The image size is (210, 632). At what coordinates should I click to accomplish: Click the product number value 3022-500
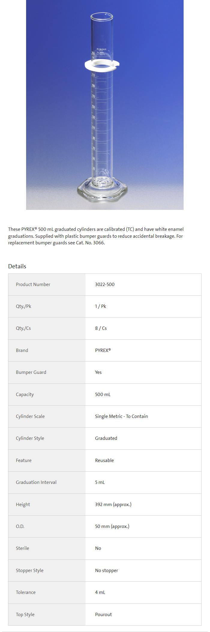click(105, 284)
